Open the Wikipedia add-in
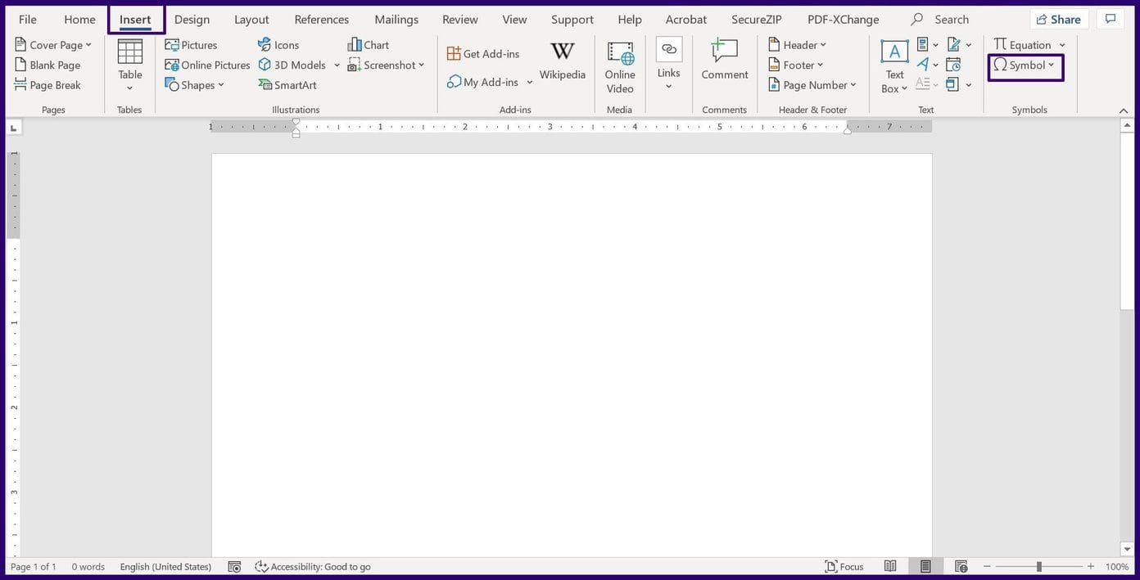This screenshot has height=580, width=1140. [x=562, y=61]
